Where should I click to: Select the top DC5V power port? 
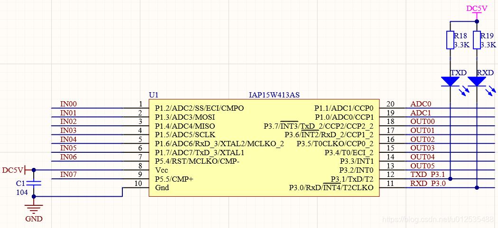tap(477, 11)
